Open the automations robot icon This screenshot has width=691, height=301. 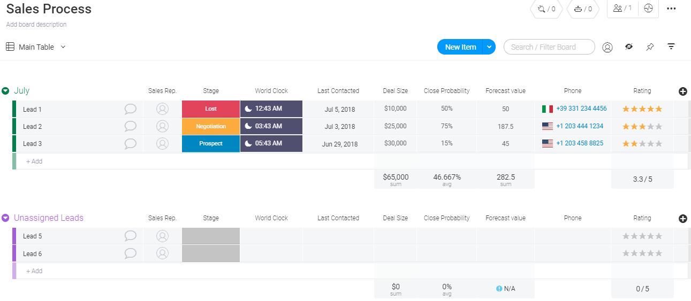[583, 9]
